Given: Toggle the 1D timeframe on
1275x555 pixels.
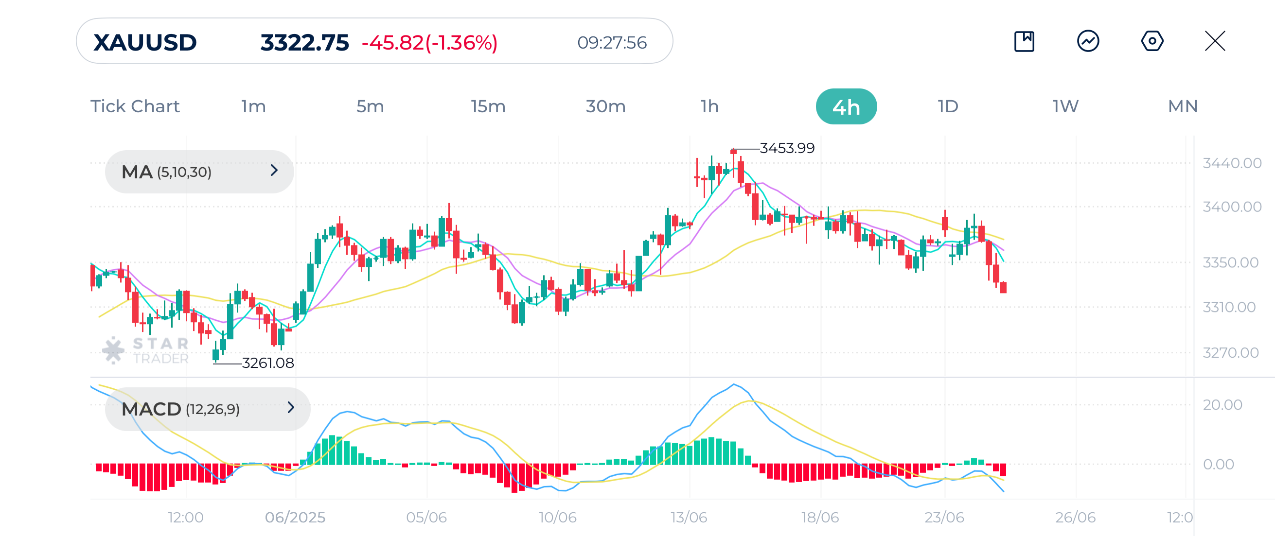Looking at the screenshot, I should (x=947, y=105).
